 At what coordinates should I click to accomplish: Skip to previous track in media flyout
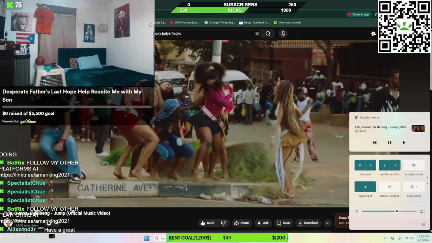pyautogui.click(x=375, y=142)
